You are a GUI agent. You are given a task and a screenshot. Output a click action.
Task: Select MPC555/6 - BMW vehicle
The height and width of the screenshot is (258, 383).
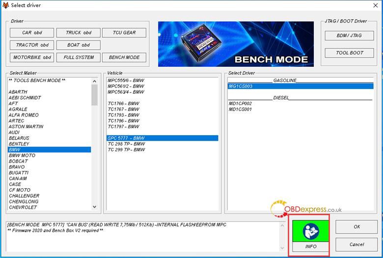coord(163,81)
